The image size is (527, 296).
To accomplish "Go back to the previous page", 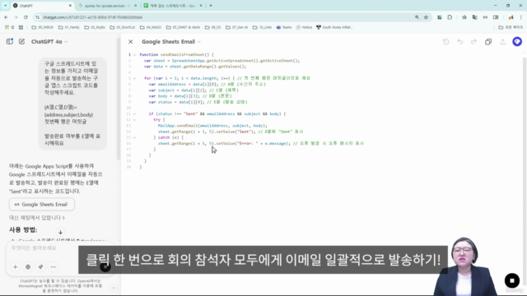I will coord(6,17).
